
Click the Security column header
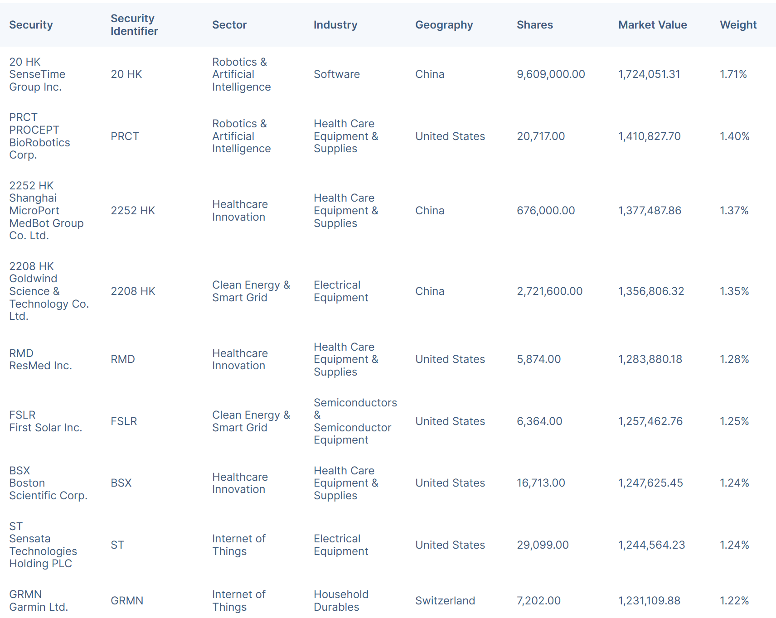(31, 25)
